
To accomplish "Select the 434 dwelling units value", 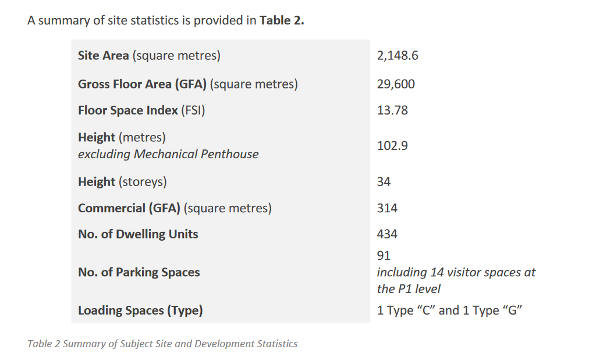I will click(387, 234).
